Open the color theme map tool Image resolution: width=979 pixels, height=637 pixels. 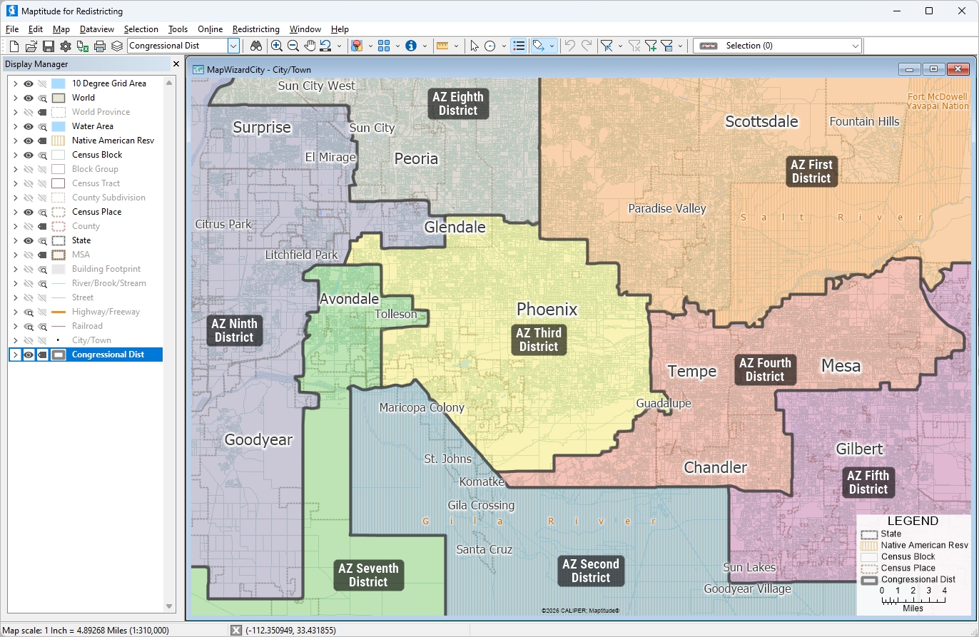click(357, 46)
